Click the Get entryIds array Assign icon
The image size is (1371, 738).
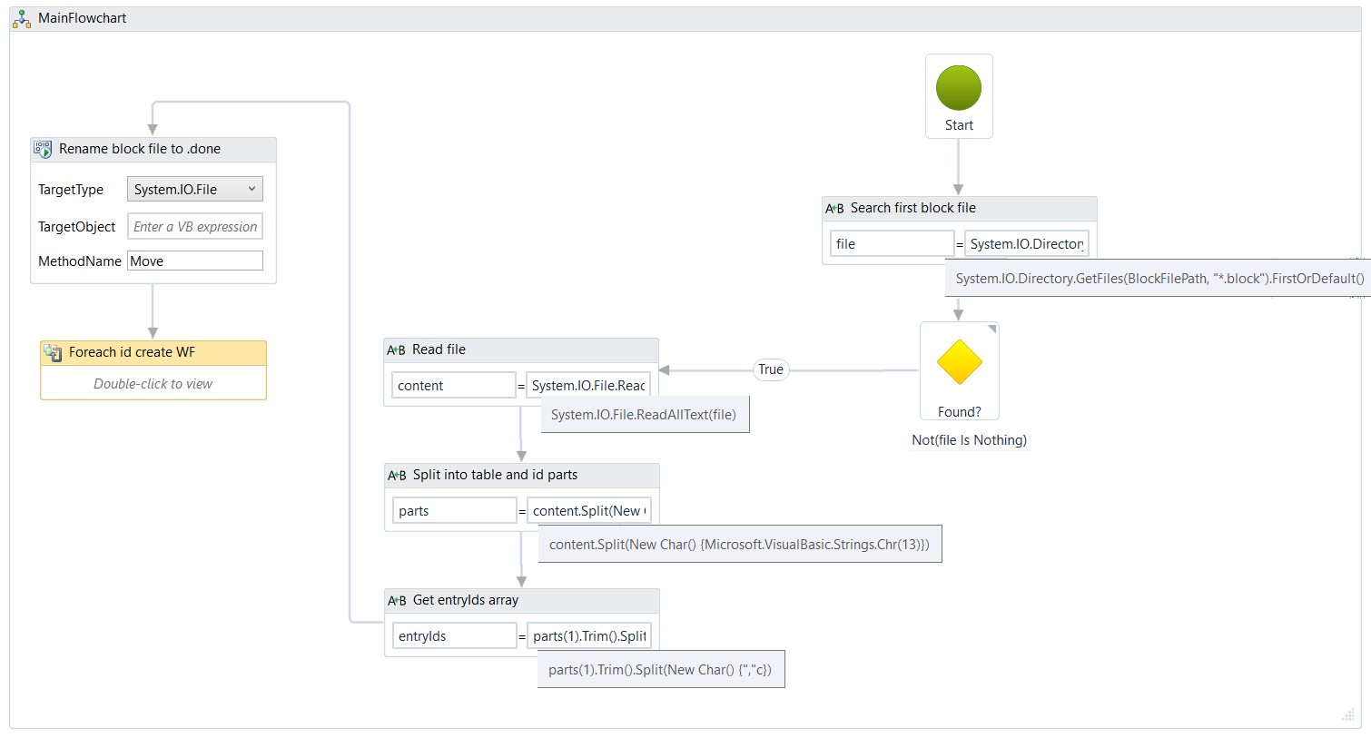(x=397, y=601)
